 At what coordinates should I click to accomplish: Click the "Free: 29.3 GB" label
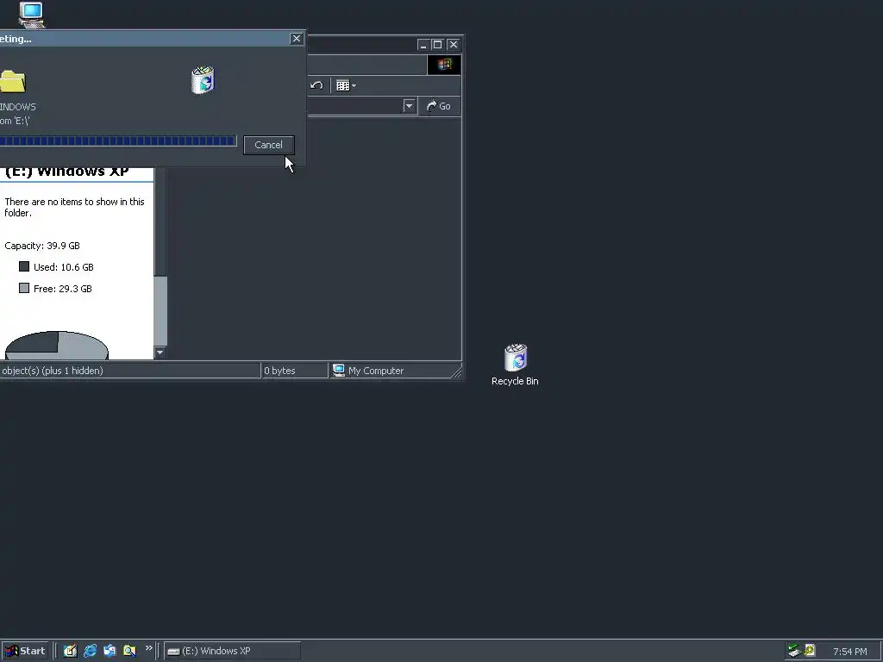click(62, 289)
